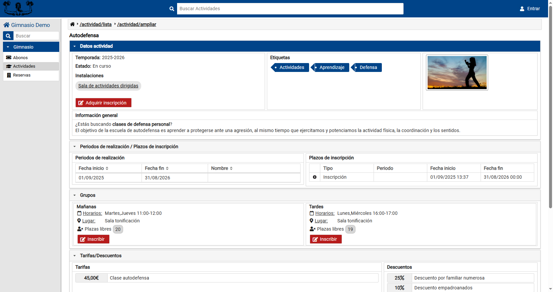This screenshot has width=553, height=292.
Task: Click Inscribir for the Tardes group
Action: pos(326,239)
